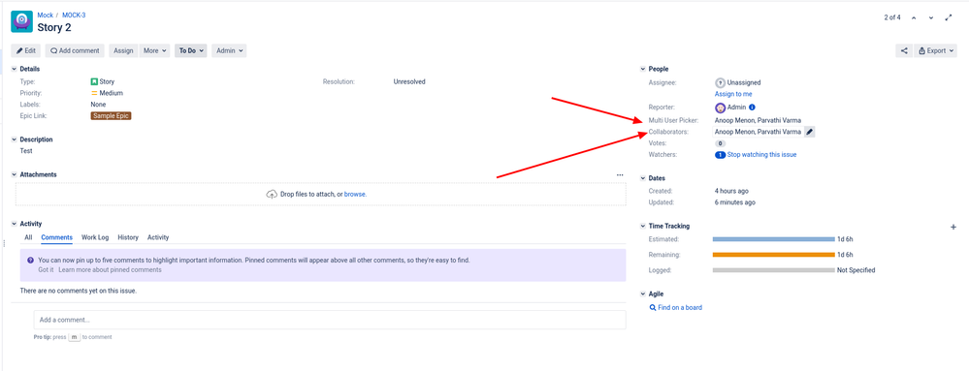Click the Multi User Picker value names

coord(758,120)
